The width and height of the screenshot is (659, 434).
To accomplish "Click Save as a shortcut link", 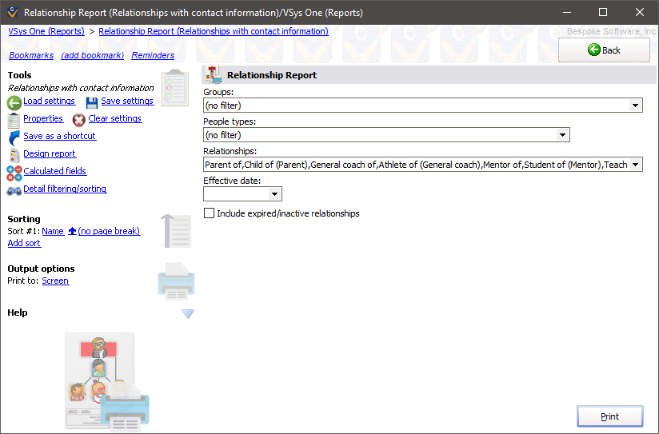I will [x=60, y=136].
